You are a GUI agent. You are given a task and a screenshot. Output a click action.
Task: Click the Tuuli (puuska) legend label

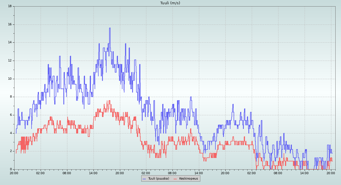tap(158, 178)
